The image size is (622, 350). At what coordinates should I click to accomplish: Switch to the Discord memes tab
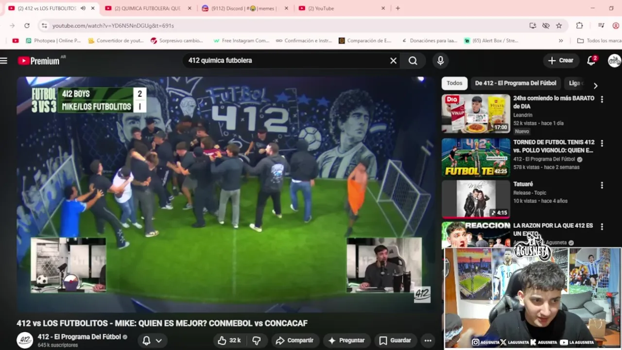pos(244,8)
